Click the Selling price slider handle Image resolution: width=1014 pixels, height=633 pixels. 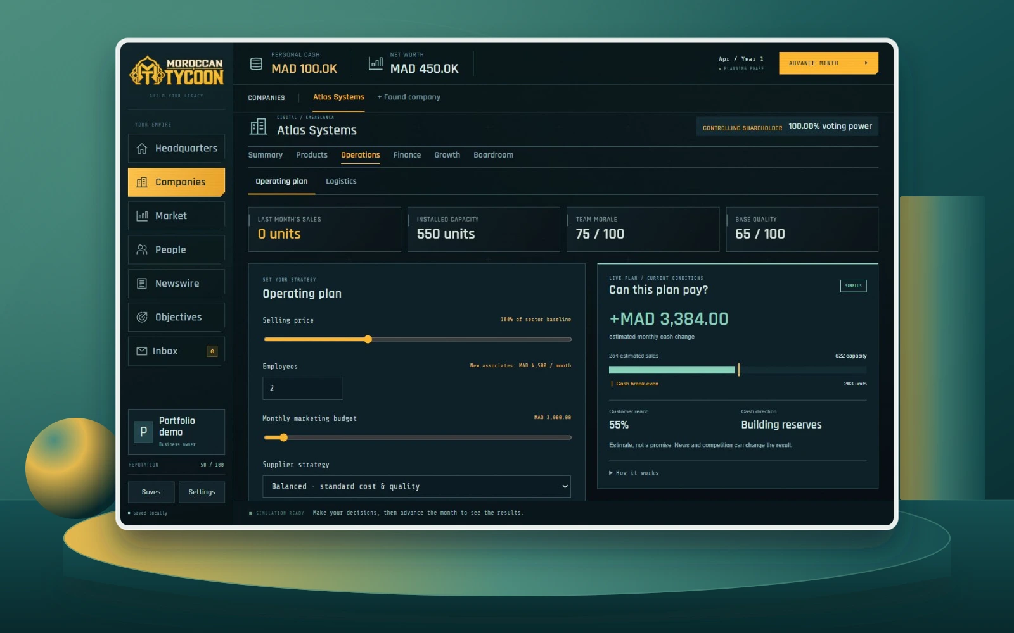368,339
